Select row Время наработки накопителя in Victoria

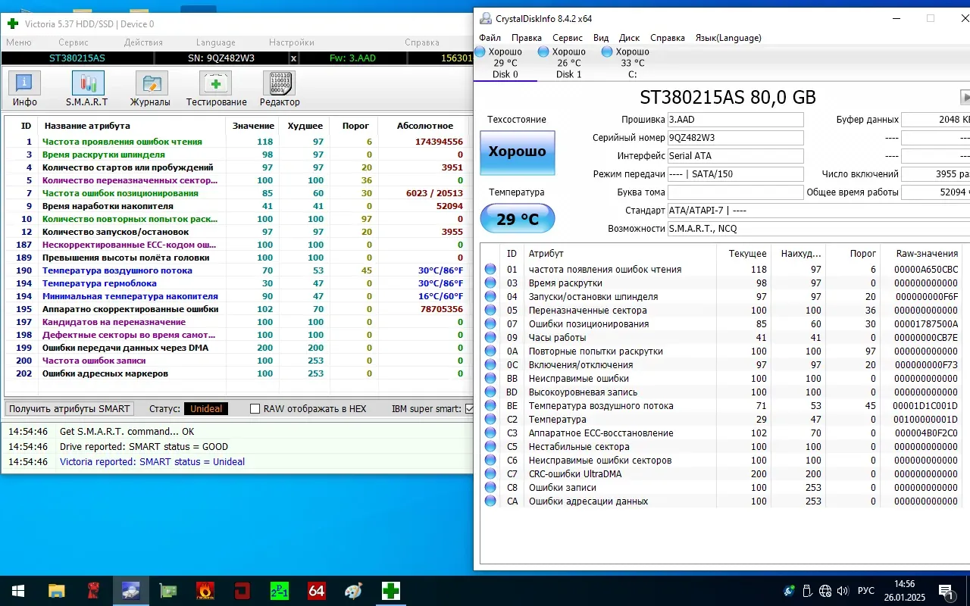(x=239, y=206)
